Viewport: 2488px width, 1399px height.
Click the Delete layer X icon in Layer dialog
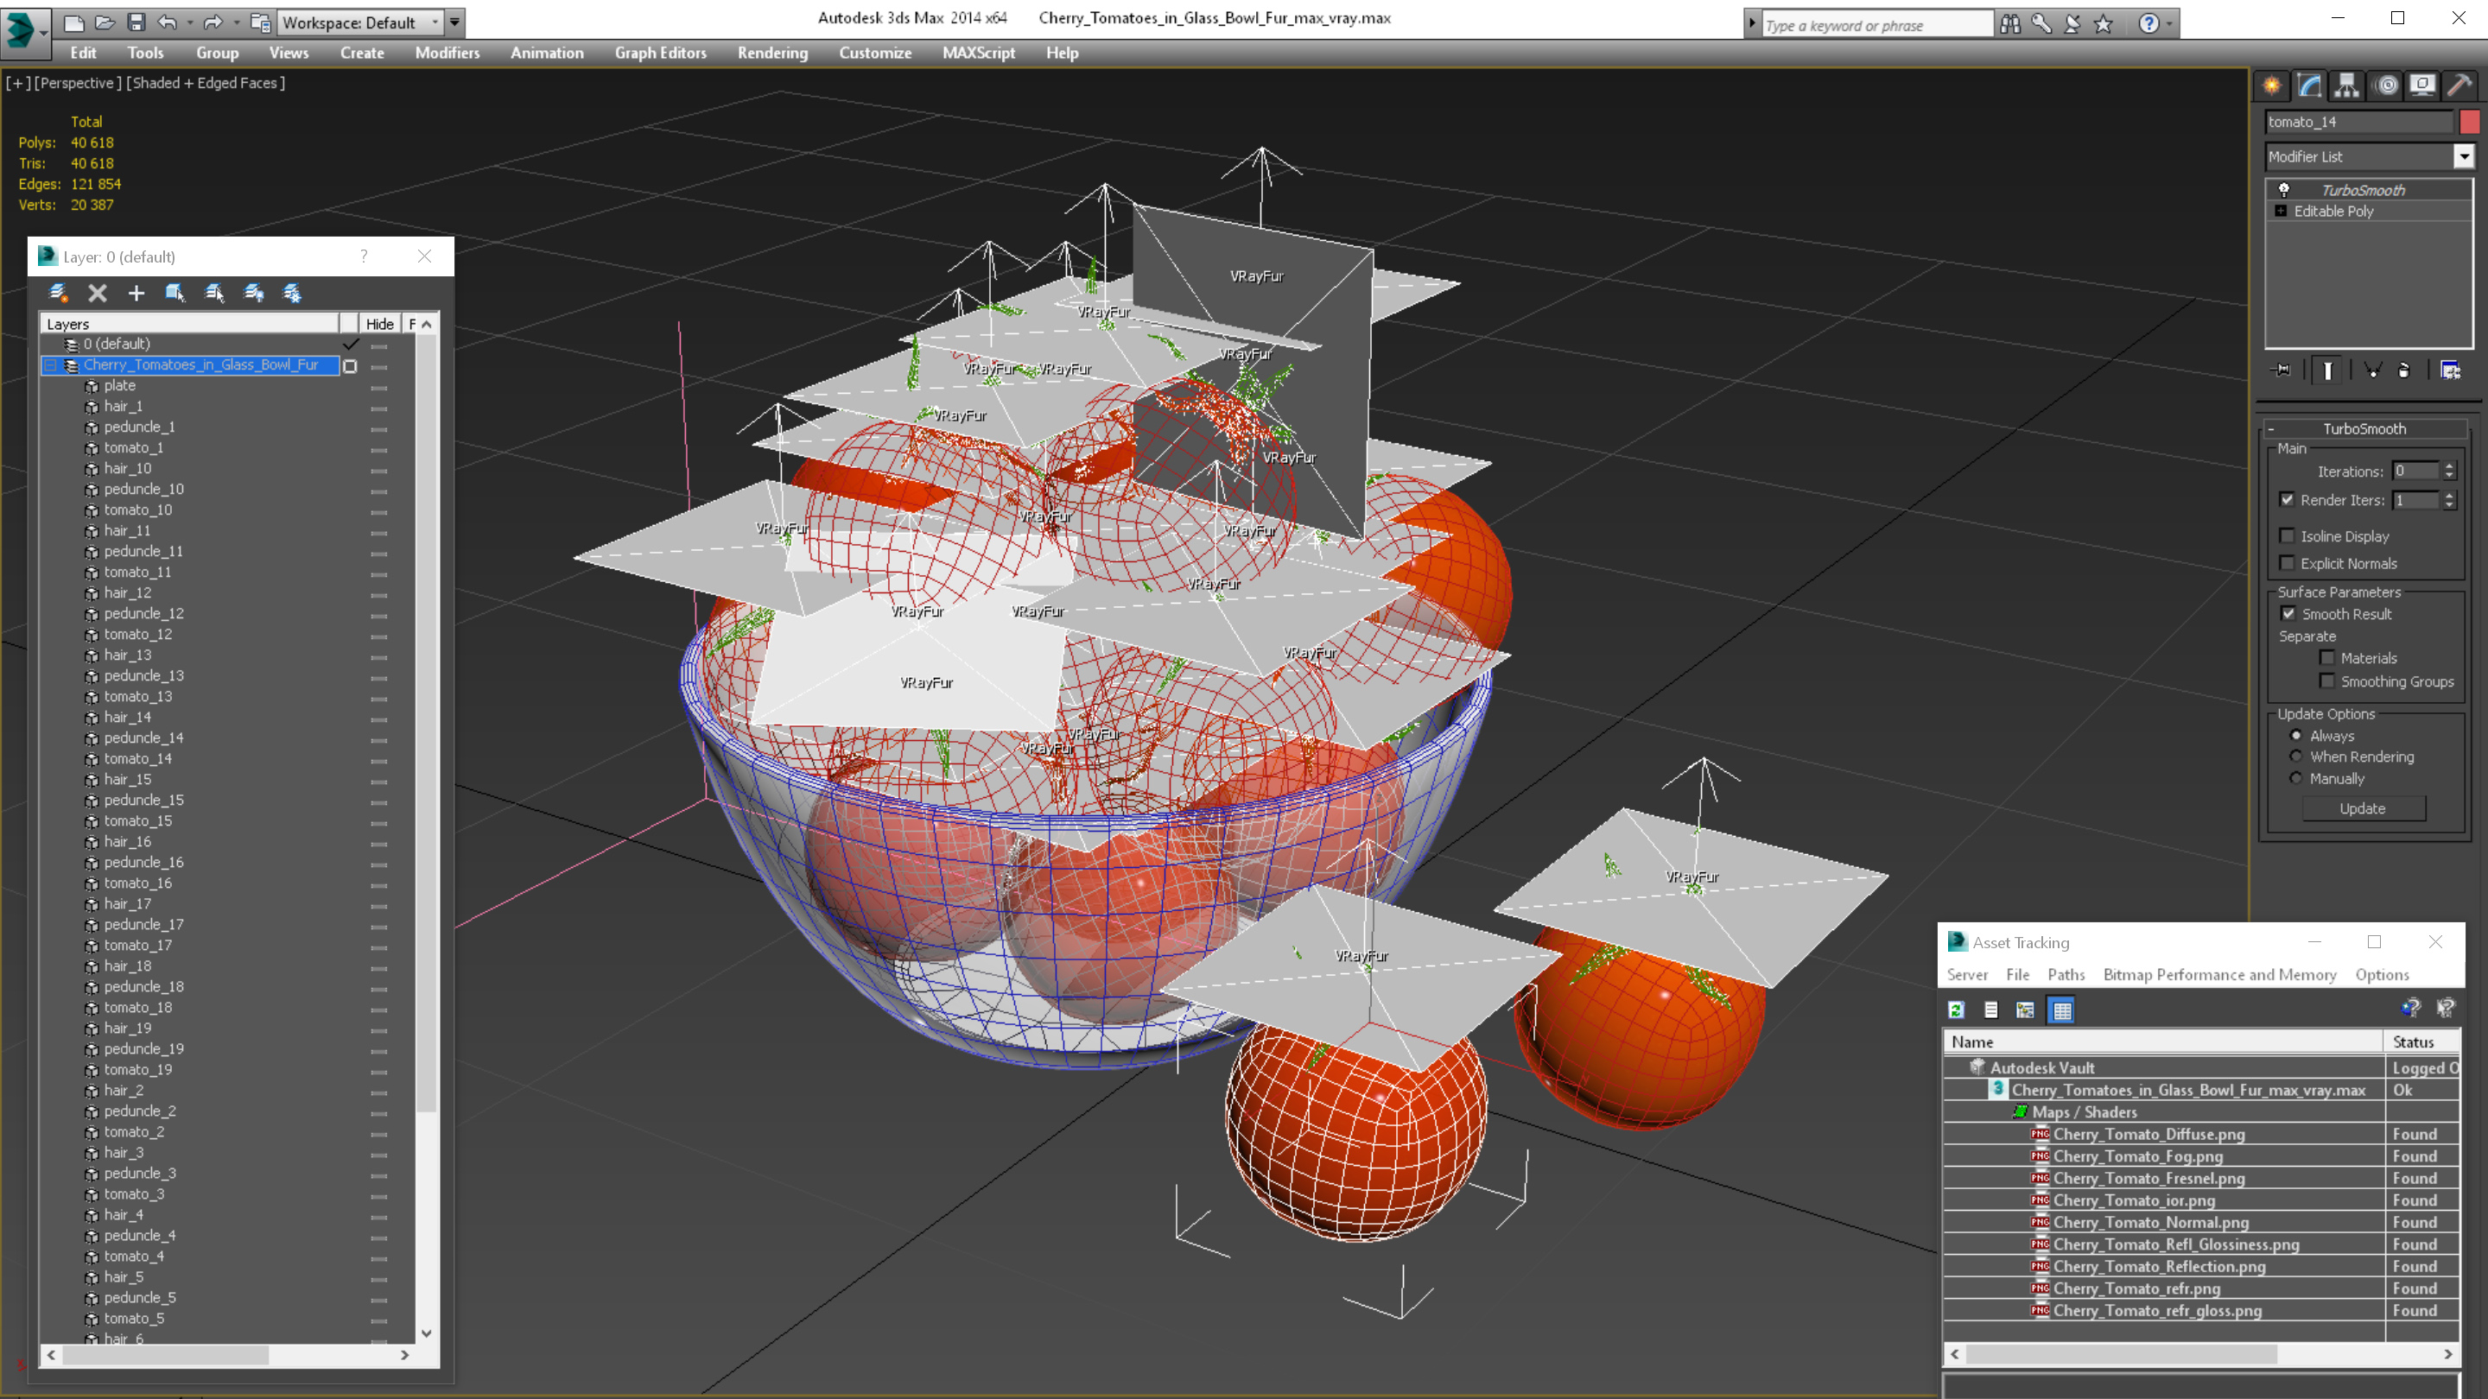pos(98,293)
